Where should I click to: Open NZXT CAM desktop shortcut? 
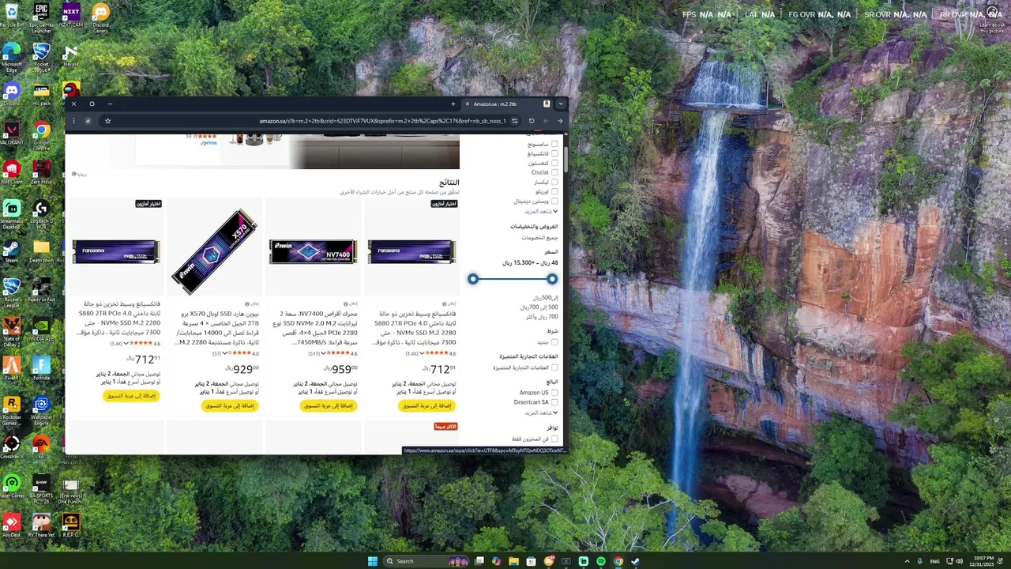pos(71,16)
